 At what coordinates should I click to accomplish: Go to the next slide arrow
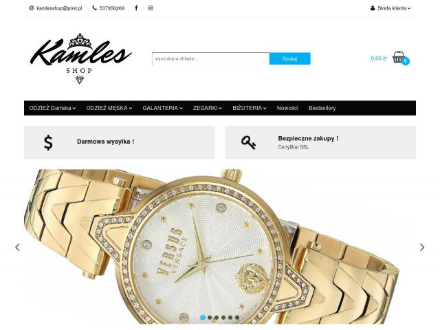click(422, 247)
